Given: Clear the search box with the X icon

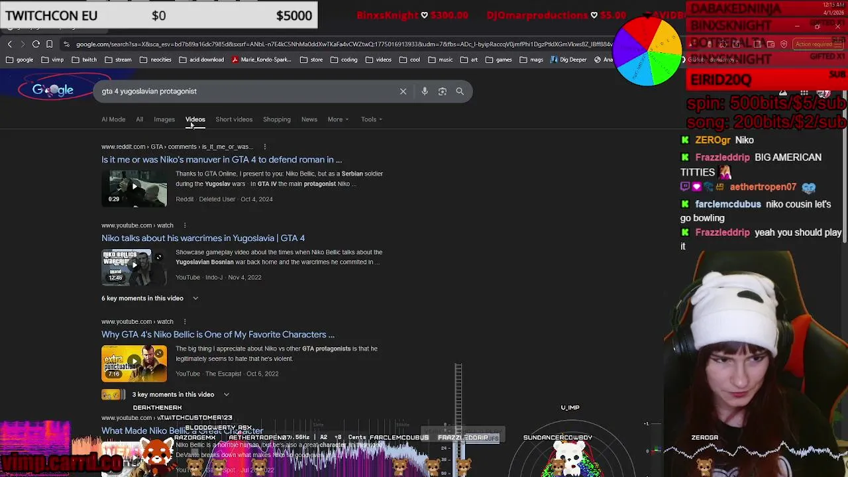Looking at the screenshot, I should [403, 91].
